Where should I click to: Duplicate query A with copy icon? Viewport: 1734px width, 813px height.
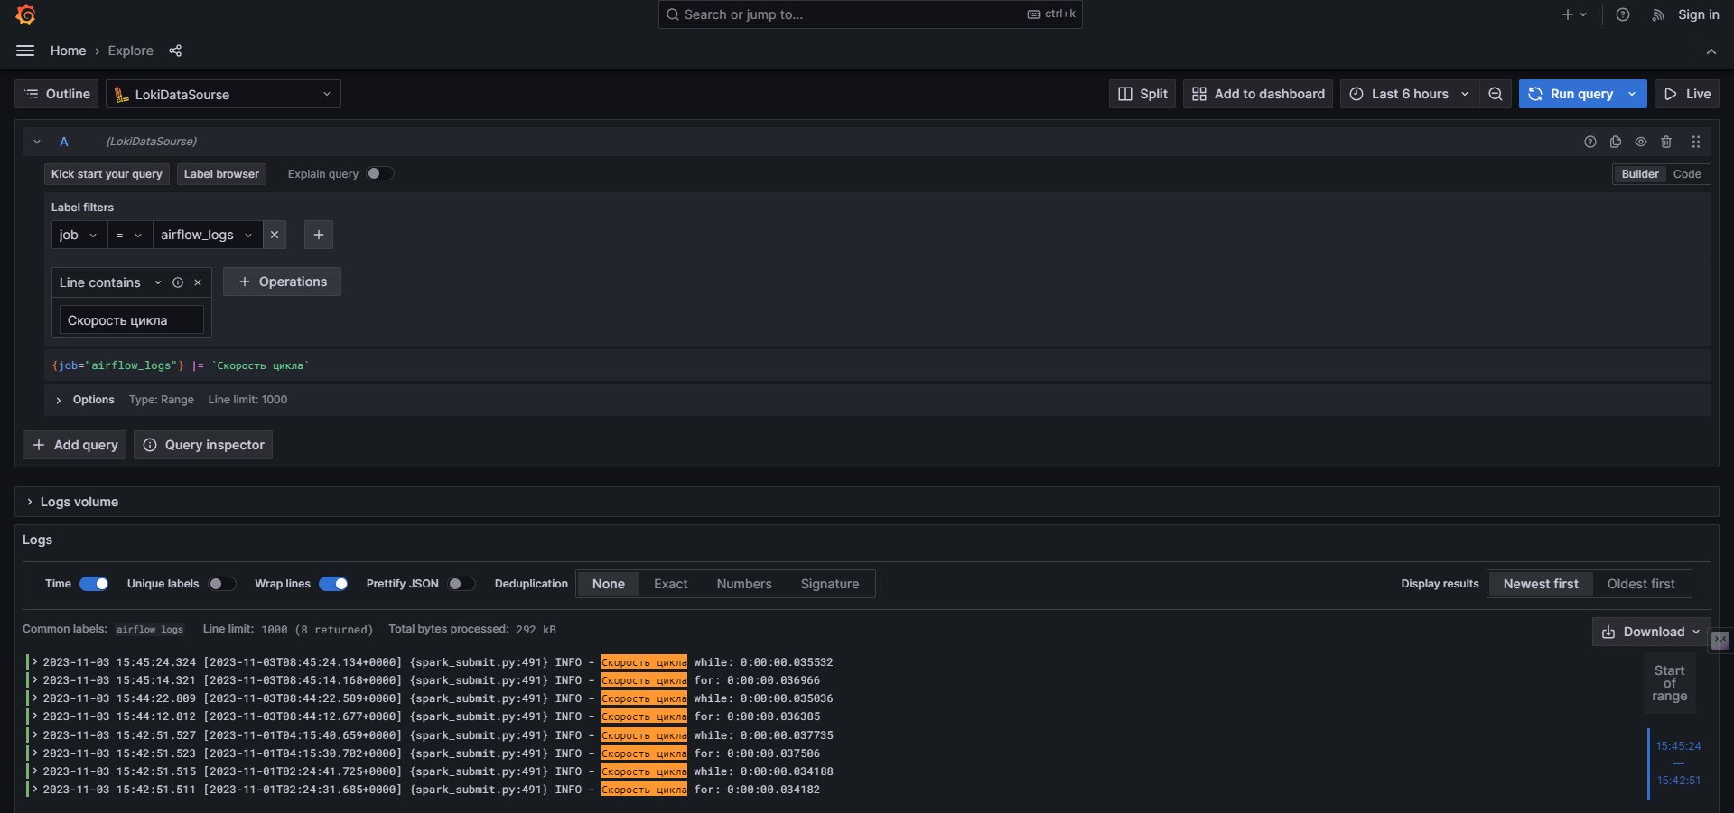tap(1616, 142)
